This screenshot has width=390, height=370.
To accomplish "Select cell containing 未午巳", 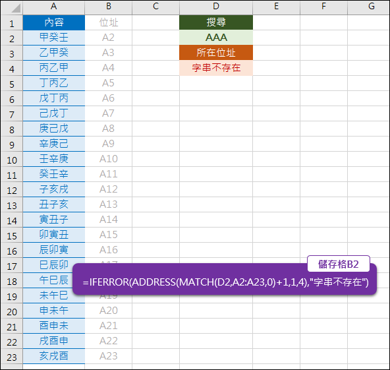I will [54, 295].
